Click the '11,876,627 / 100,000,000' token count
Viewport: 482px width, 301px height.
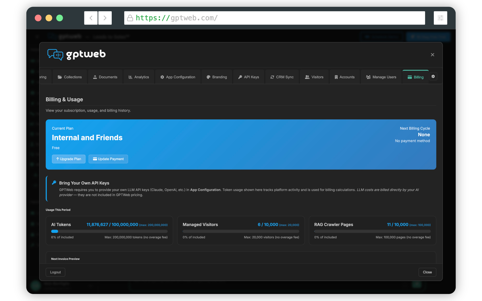pos(112,224)
